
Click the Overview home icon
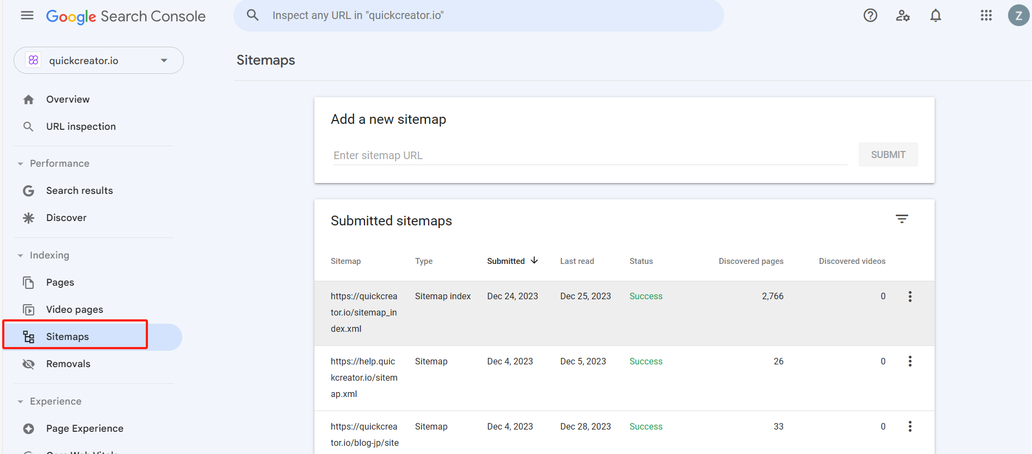click(x=29, y=99)
